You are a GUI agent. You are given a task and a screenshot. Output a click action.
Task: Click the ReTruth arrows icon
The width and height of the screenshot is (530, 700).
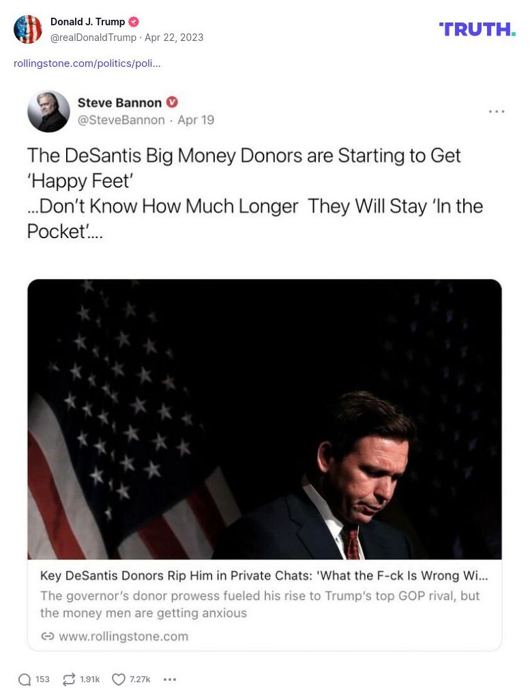(68, 680)
